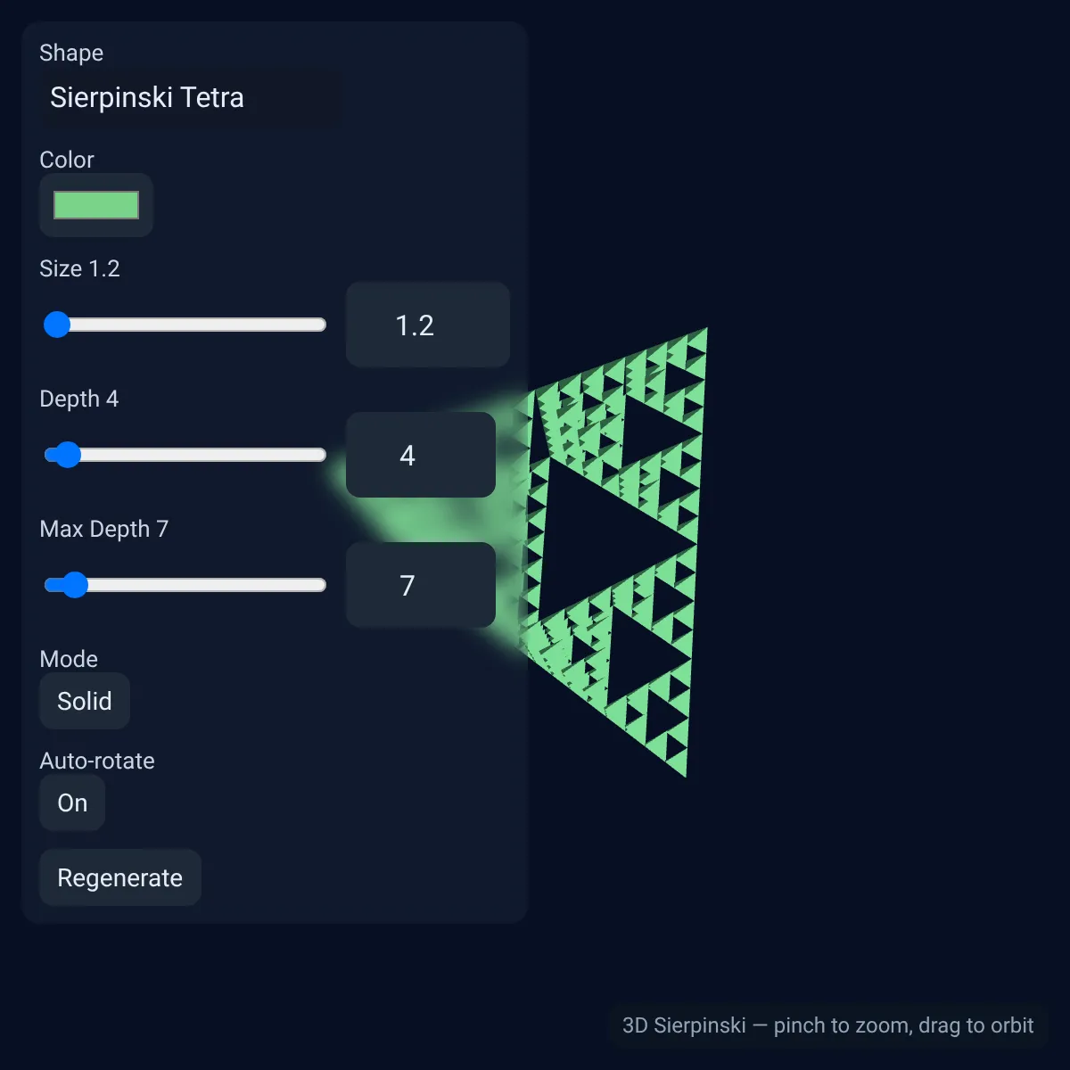Viewport: 1070px width, 1070px height.
Task: Toggle the Solid mode button
Action: coord(85,701)
